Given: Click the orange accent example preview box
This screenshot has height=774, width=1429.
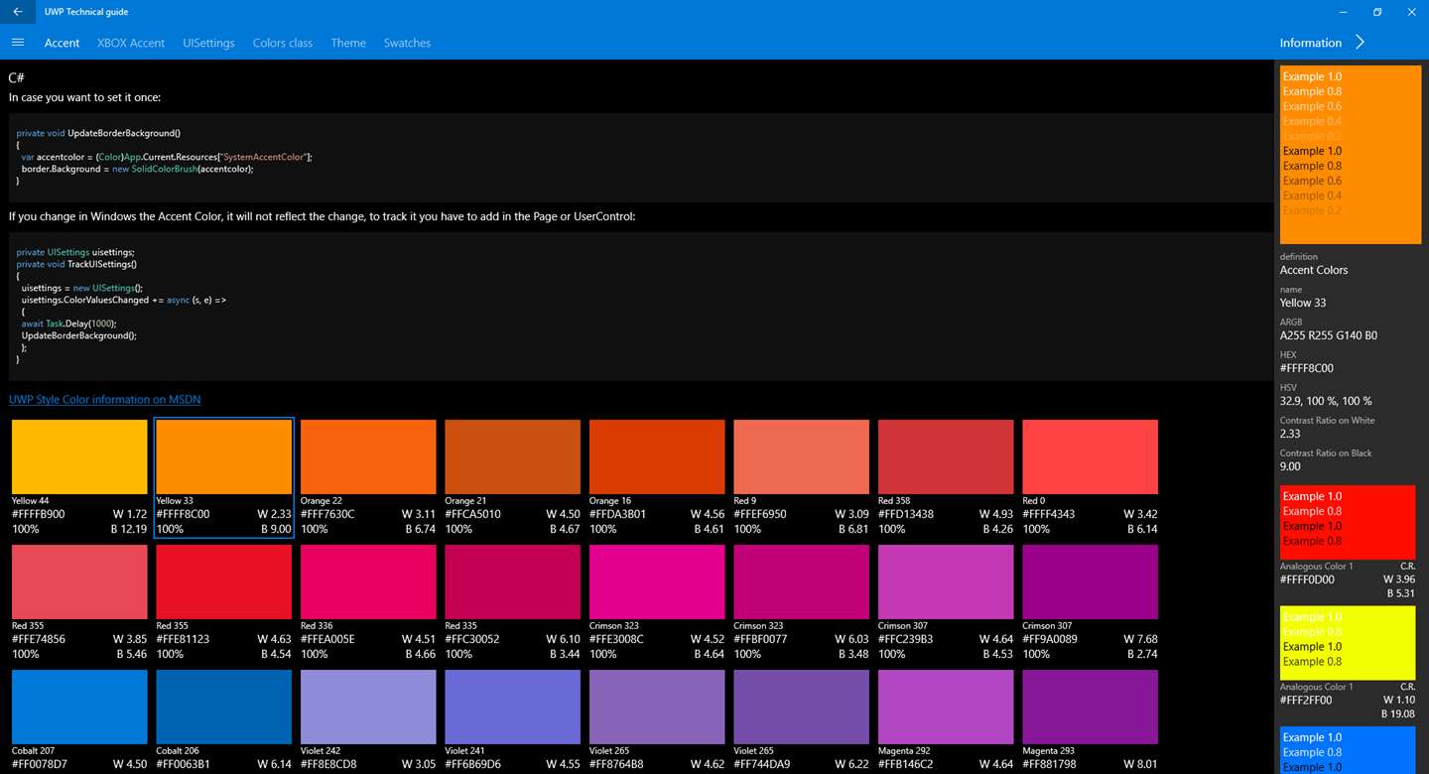Looking at the screenshot, I should click(x=1351, y=154).
